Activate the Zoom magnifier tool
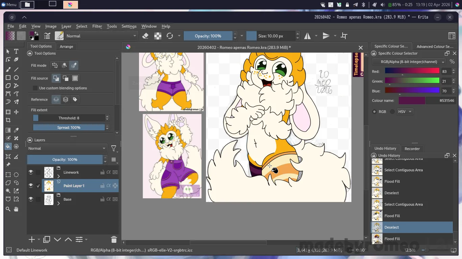 click(8, 209)
